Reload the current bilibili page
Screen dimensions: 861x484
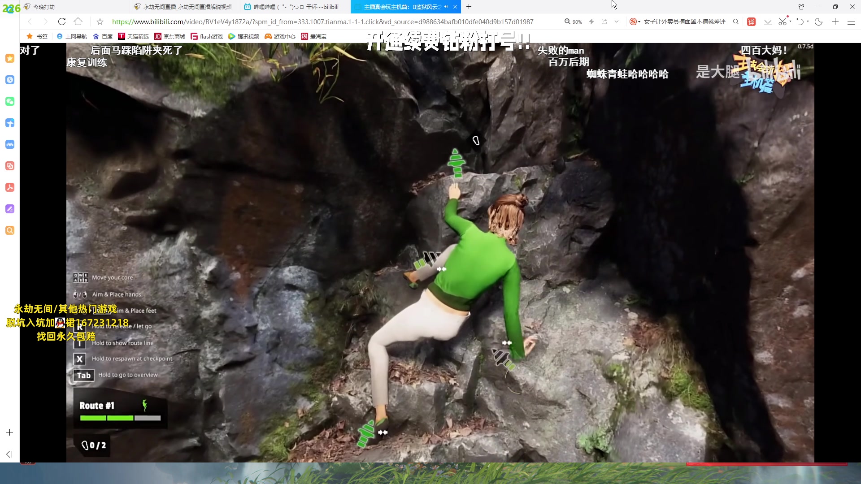[62, 22]
